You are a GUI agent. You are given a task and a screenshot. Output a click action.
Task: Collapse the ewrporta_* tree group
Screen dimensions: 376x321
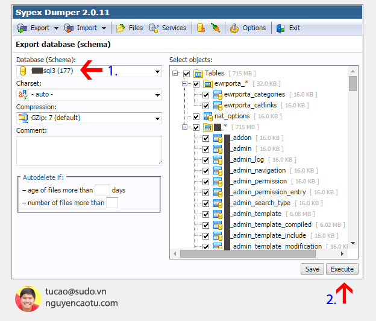(184, 84)
